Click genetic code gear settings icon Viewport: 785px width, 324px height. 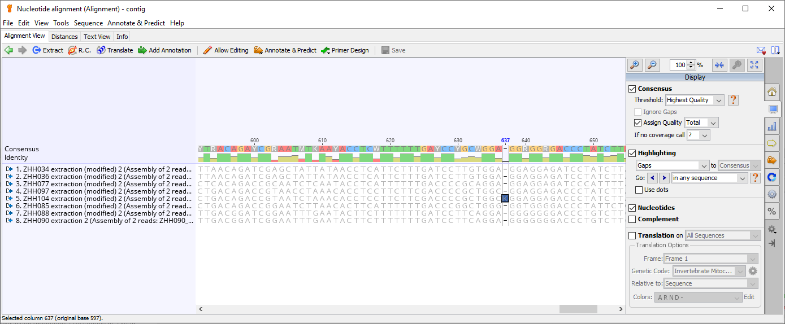tap(753, 271)
